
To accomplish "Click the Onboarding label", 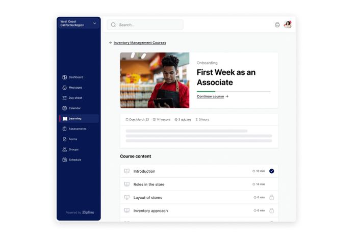I will [x=207, y=63].
